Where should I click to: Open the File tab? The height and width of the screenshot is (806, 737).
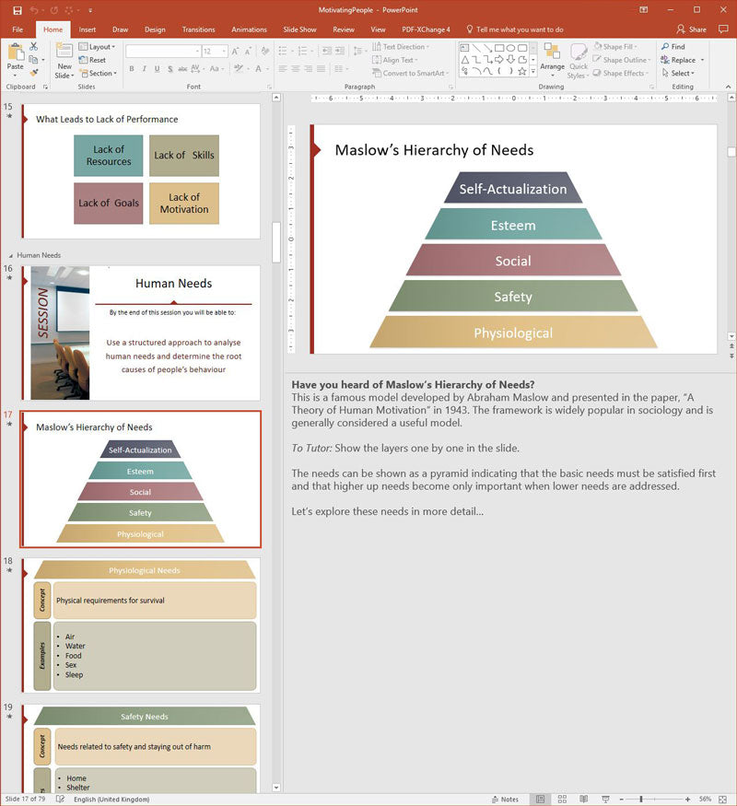click(x=18, y=29)
